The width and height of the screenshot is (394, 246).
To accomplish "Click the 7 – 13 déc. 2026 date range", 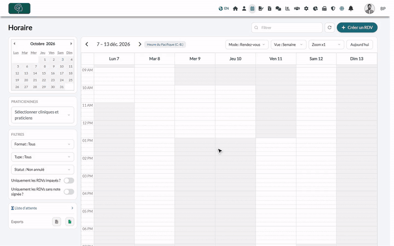I will [x=113, y=44].
